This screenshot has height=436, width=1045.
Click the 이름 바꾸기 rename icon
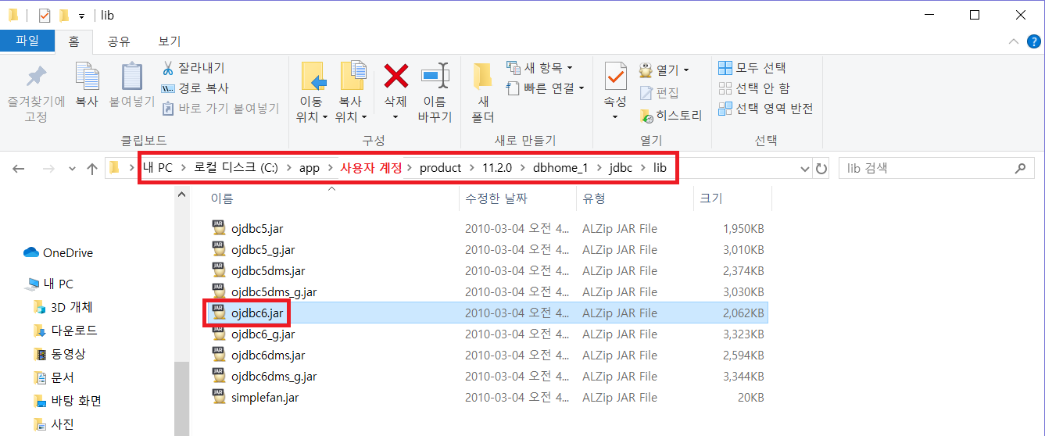pos(435,77)
